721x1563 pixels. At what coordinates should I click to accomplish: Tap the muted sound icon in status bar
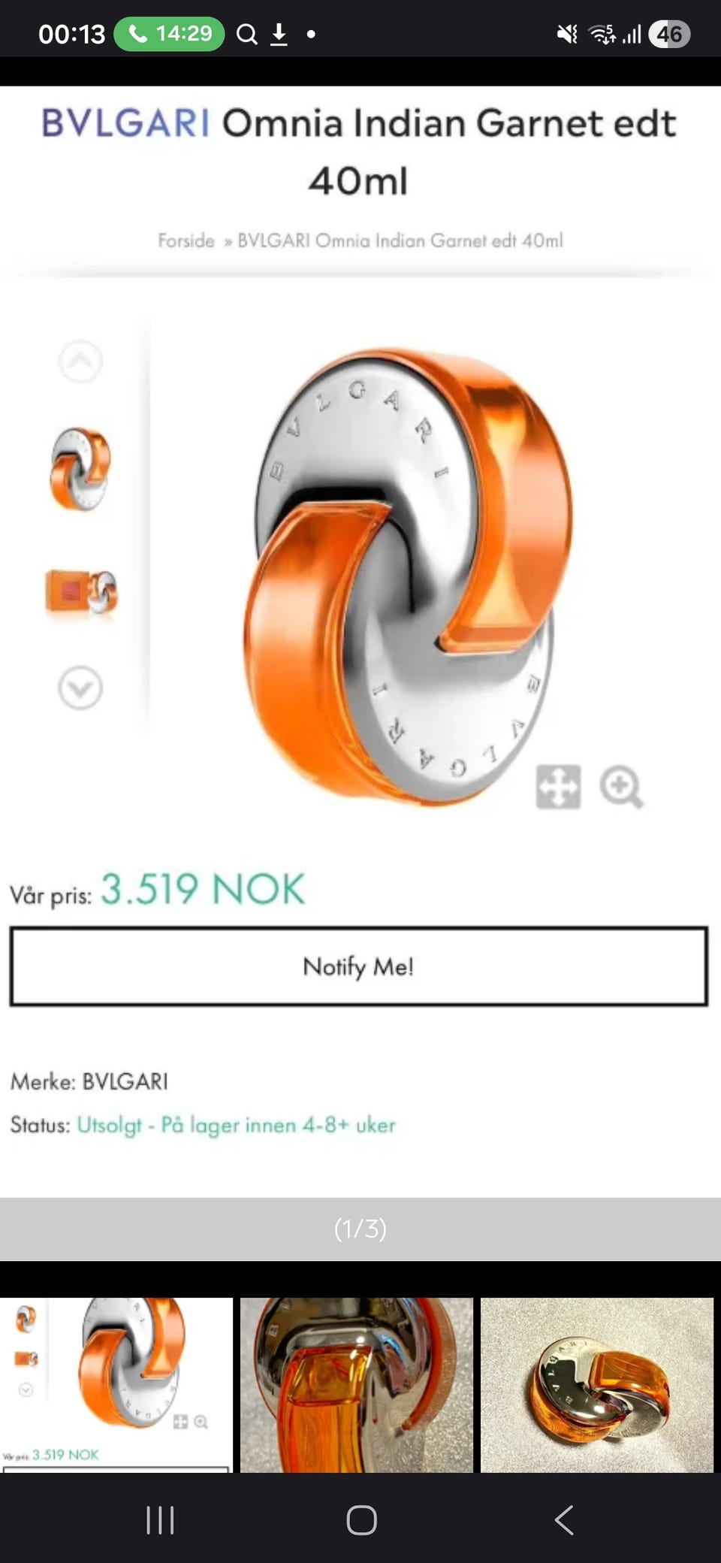pyautogui.click(x=567, y=34)
